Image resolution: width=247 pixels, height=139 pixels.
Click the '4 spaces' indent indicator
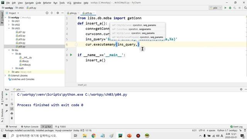pyautogui.click(x=211, y=131)
